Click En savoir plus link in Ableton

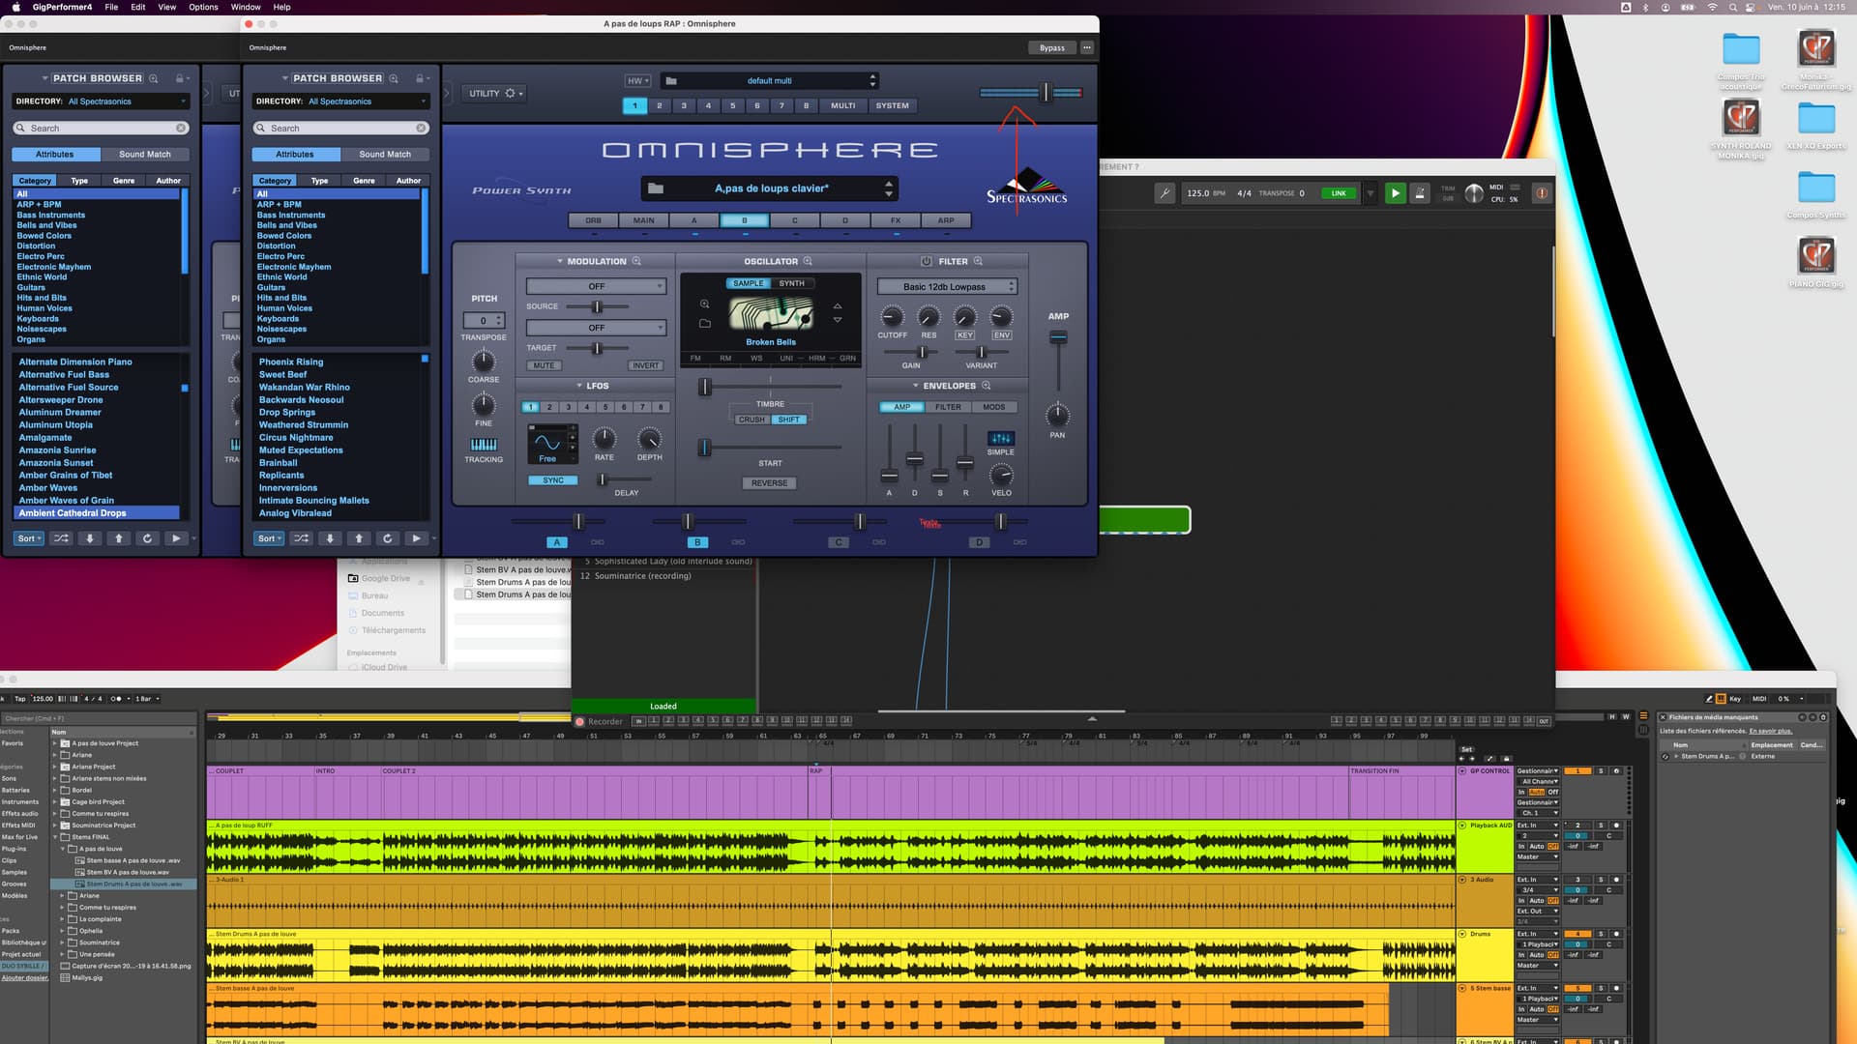pos(1770,731)
